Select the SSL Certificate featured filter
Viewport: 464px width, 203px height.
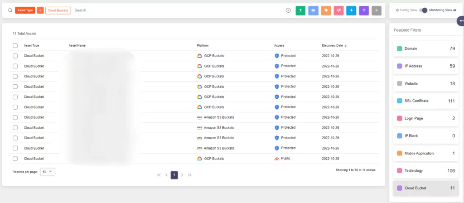tap(426, 101)
